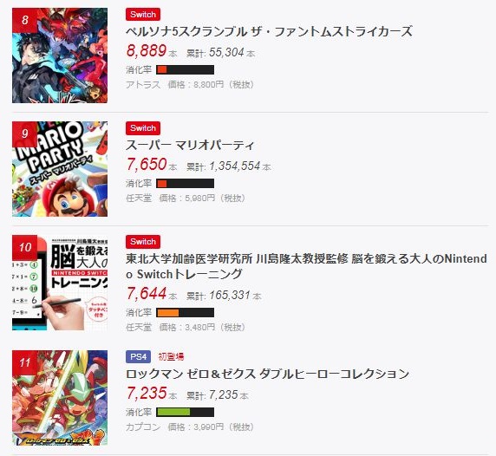Viewport: 496px width, 456px height.
Task: Open the ロックマン ゼロ&ゼクス title link
Action: click(268, 375)
